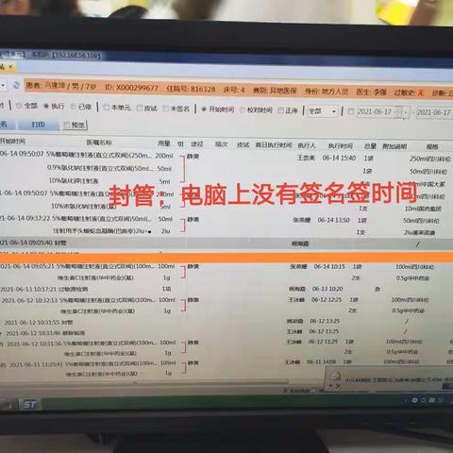This screenshot has height=453, width=453.
Task: Click the execution time cell 06-11 14:08
Action: point(322,362)
